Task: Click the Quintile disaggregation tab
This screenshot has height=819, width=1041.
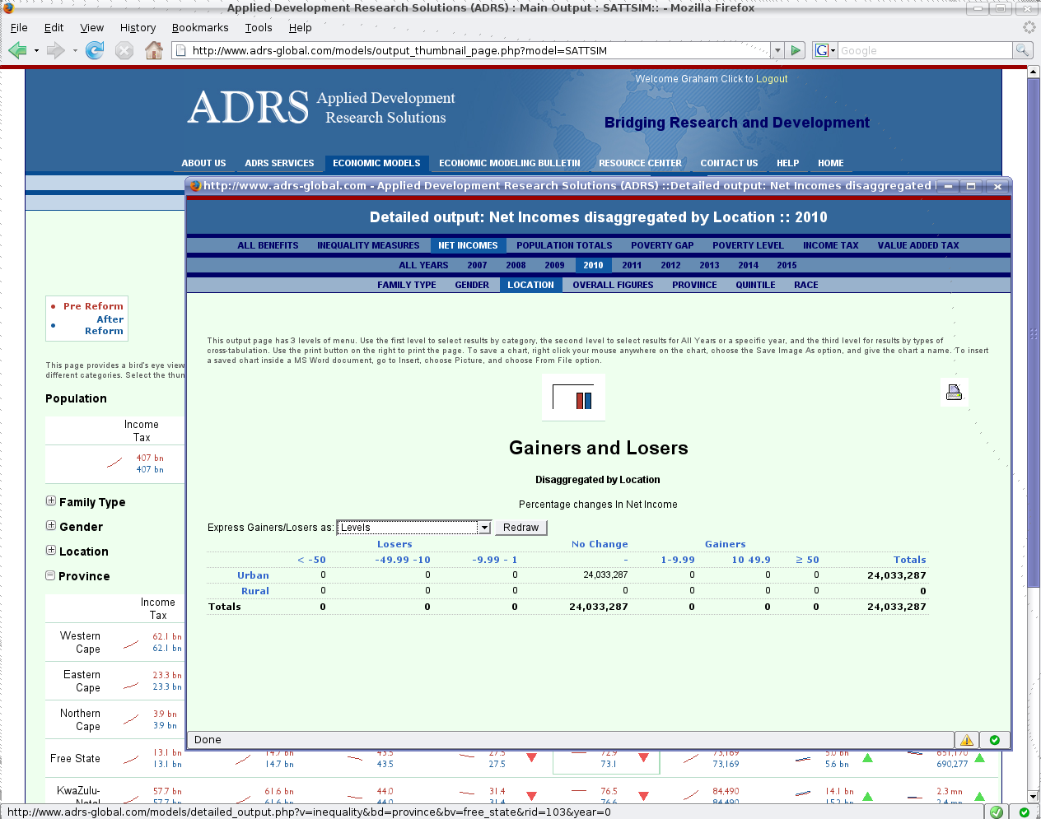Action: pos(755,285)
